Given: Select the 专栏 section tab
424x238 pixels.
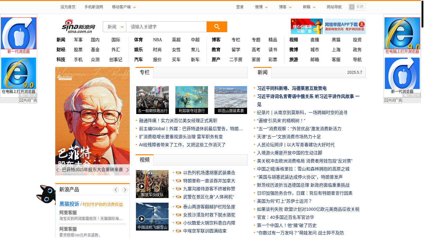Looking at the screenshot, I should [x=145, y=73].
